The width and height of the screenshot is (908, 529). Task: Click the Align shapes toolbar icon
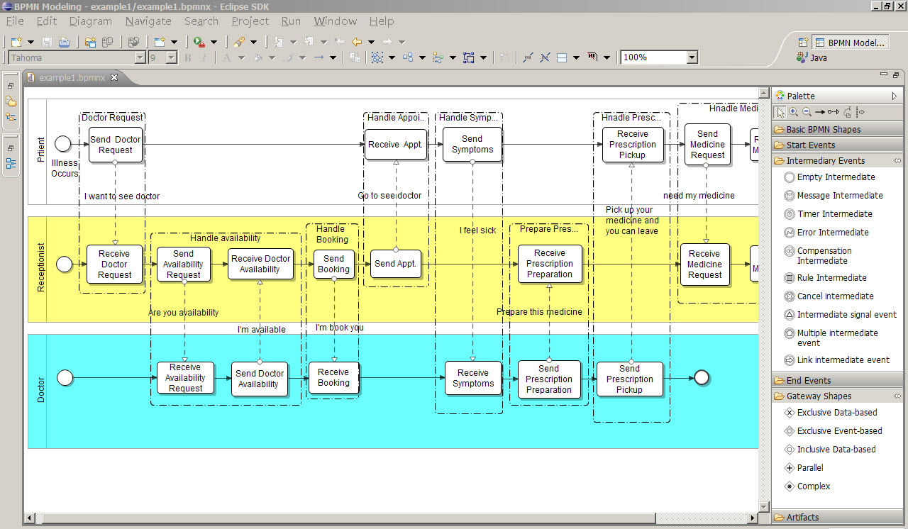click(438, 57)
